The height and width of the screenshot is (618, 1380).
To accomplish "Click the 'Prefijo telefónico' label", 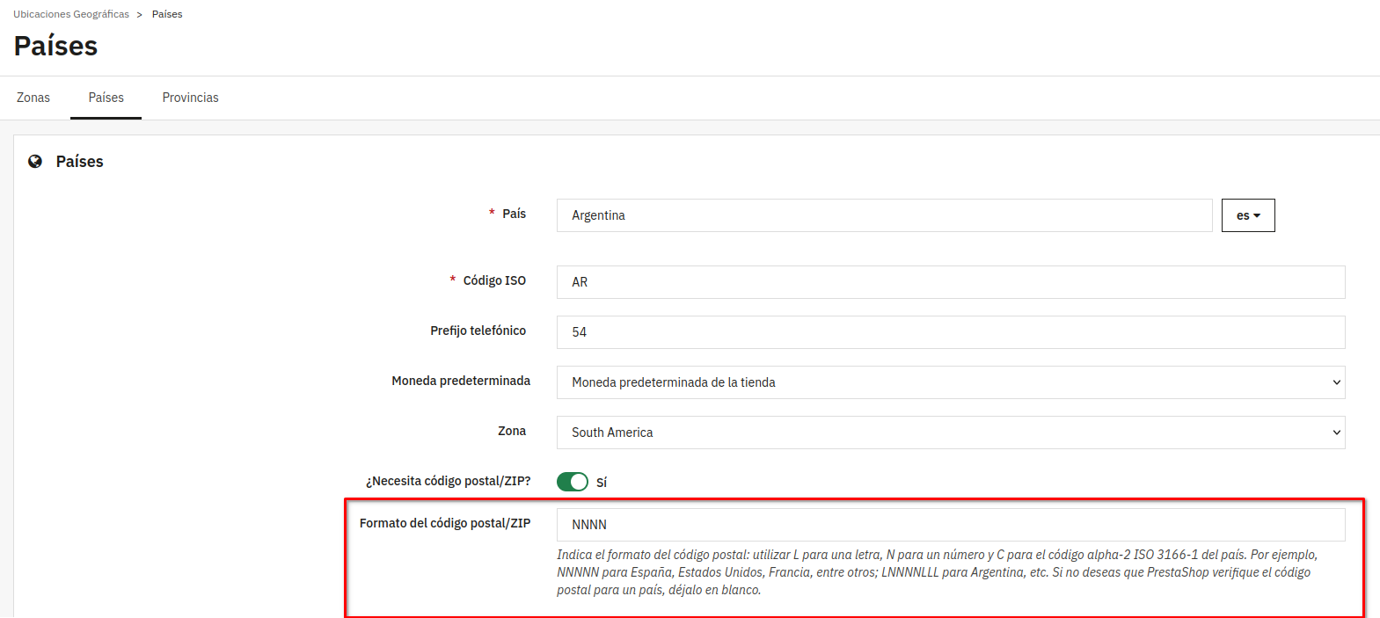I will coord(478,331).
